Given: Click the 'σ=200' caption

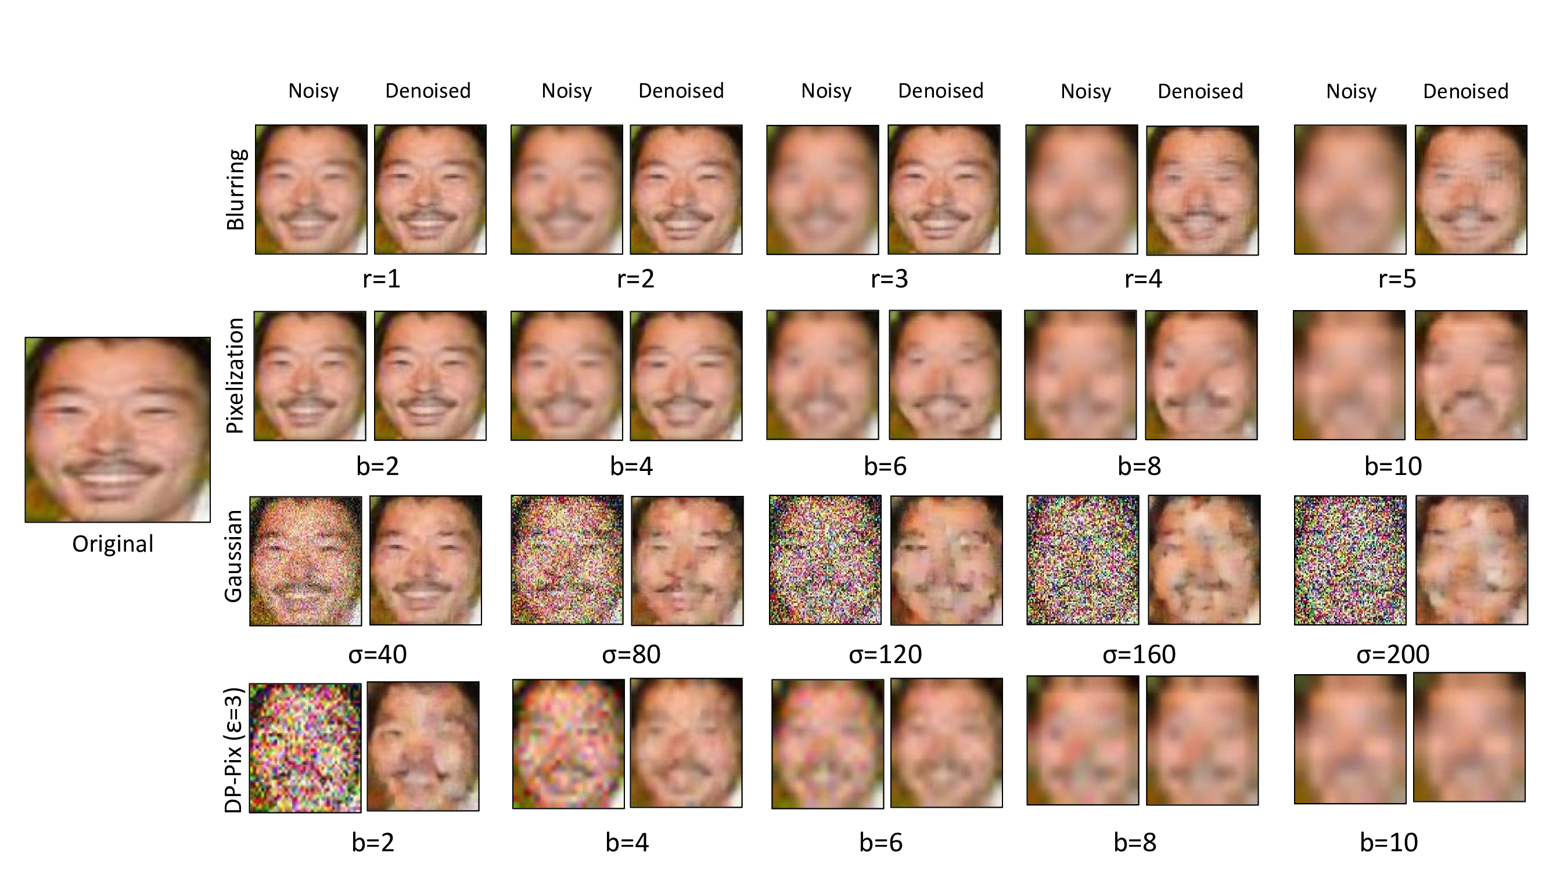Looking at the screenshot, I should coord(1393,654).
